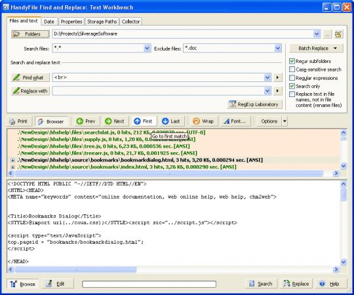This screenshot has height=295, width=354.
Task: Expand the Replace with history dropdown
Action: [267, 91]
